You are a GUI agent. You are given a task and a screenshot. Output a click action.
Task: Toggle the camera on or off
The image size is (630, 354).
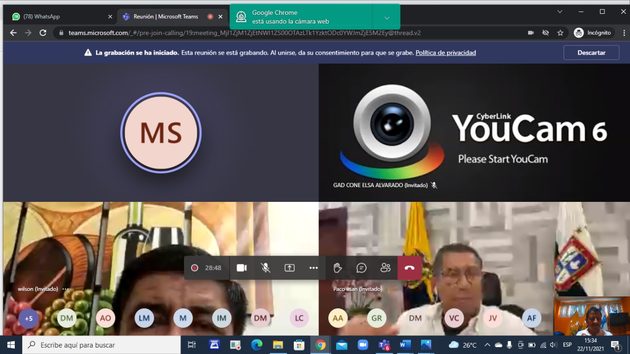point(242,268)
